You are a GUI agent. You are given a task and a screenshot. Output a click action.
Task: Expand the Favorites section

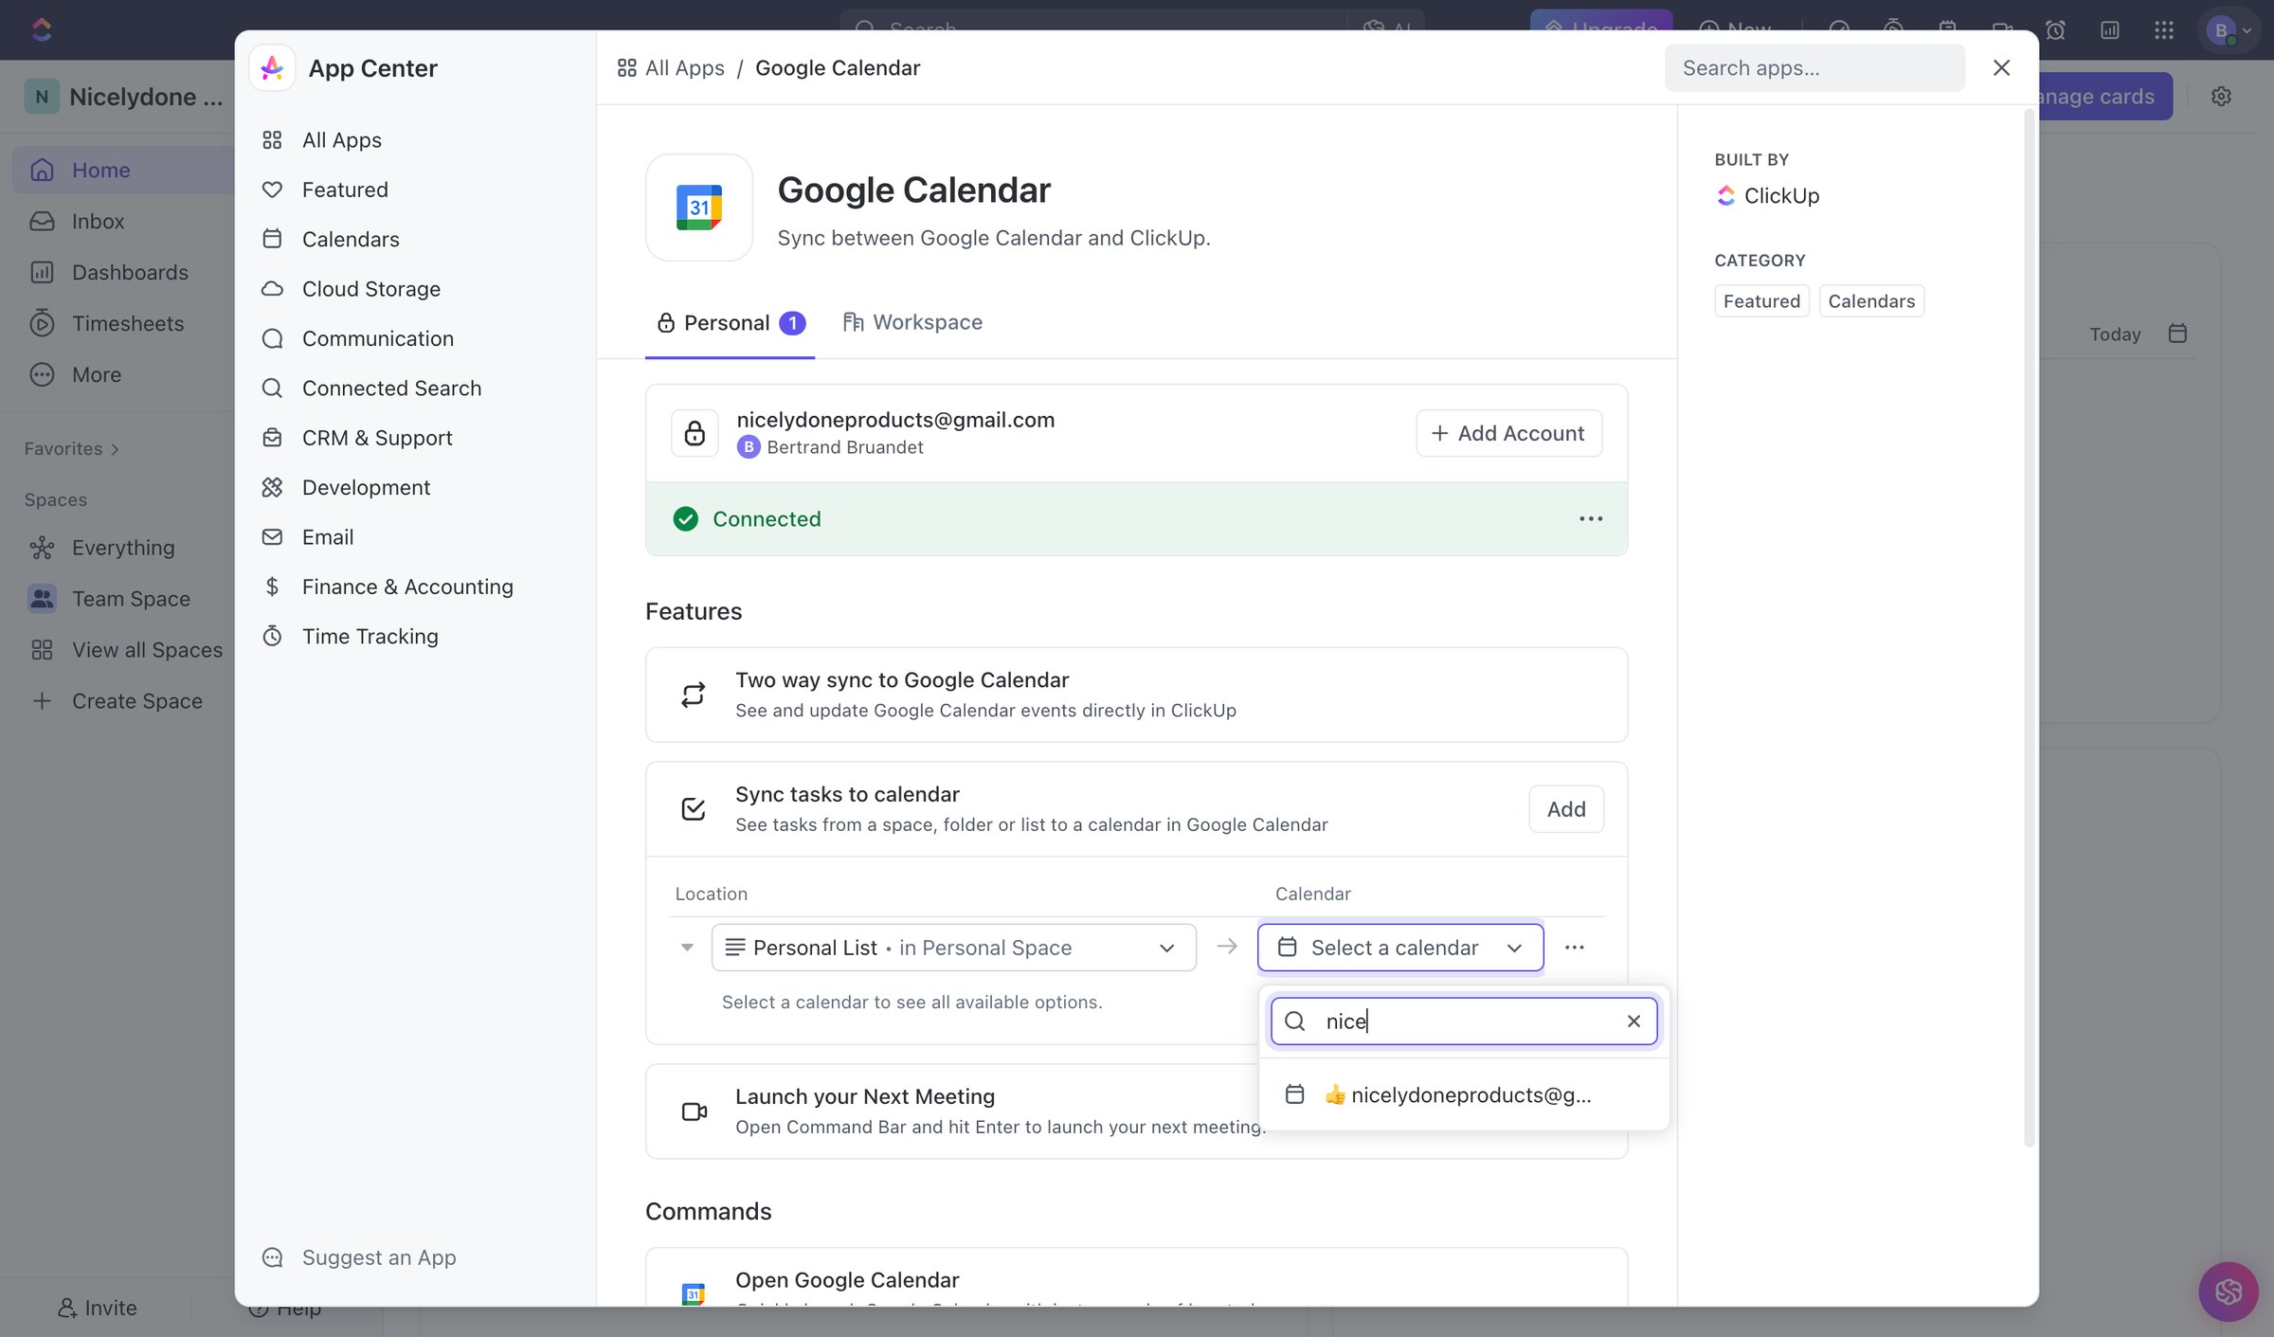click(72, 449)
